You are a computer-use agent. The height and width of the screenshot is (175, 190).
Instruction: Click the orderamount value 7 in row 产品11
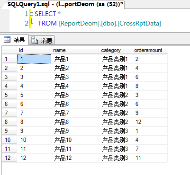150,149
